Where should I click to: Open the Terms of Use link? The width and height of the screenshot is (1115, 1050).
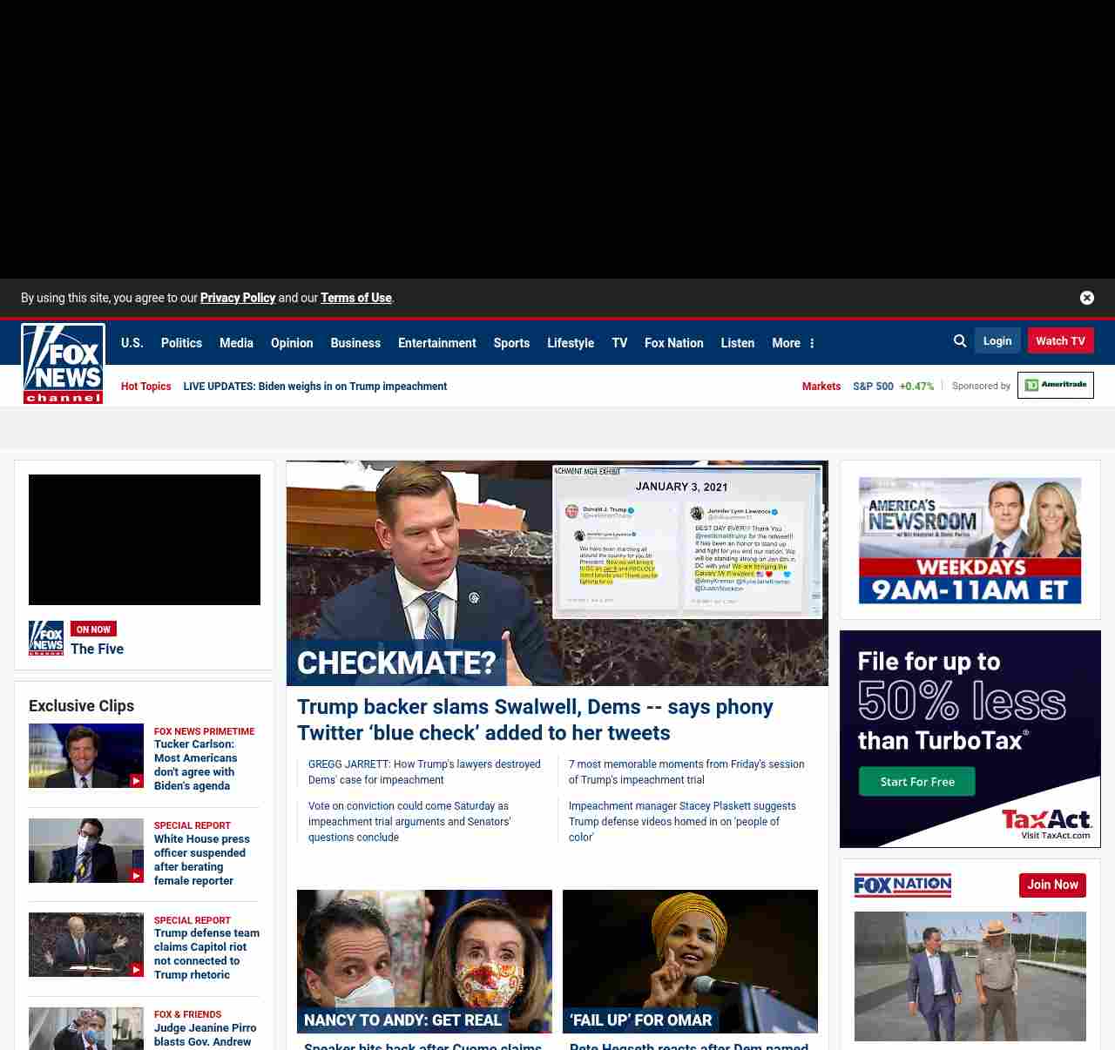coord(355,298)
